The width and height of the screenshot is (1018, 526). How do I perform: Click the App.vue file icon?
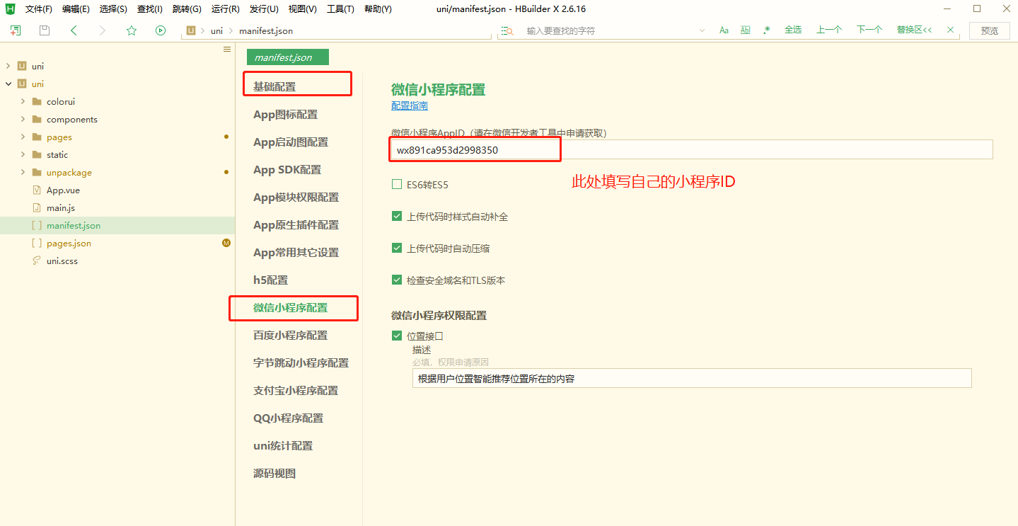[37, 190]
